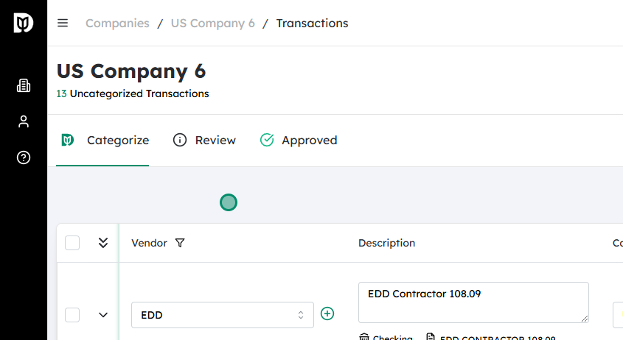
Task: Open the EDD vendor dropdown
Action: point(222,315)
